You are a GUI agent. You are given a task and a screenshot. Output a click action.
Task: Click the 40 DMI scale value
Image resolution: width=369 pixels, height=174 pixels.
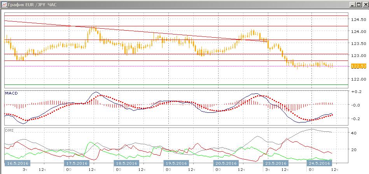[x=354, y=133]
